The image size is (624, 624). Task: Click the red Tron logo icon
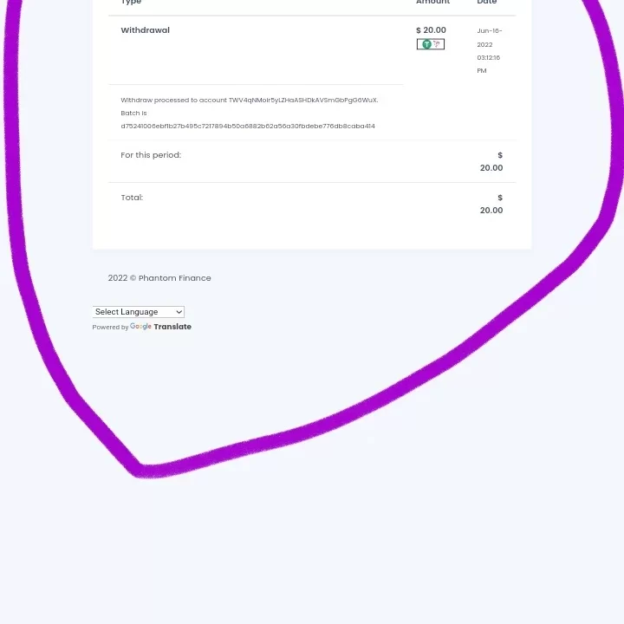pos(437,44)
